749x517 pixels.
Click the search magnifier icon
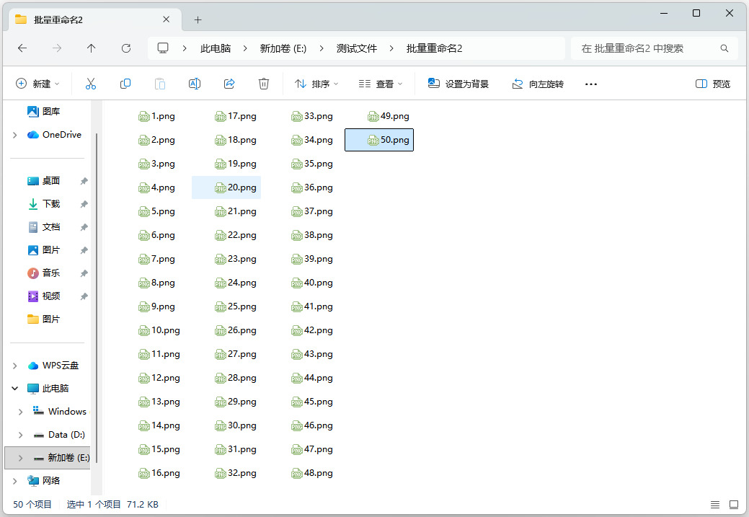pos(724,48)
